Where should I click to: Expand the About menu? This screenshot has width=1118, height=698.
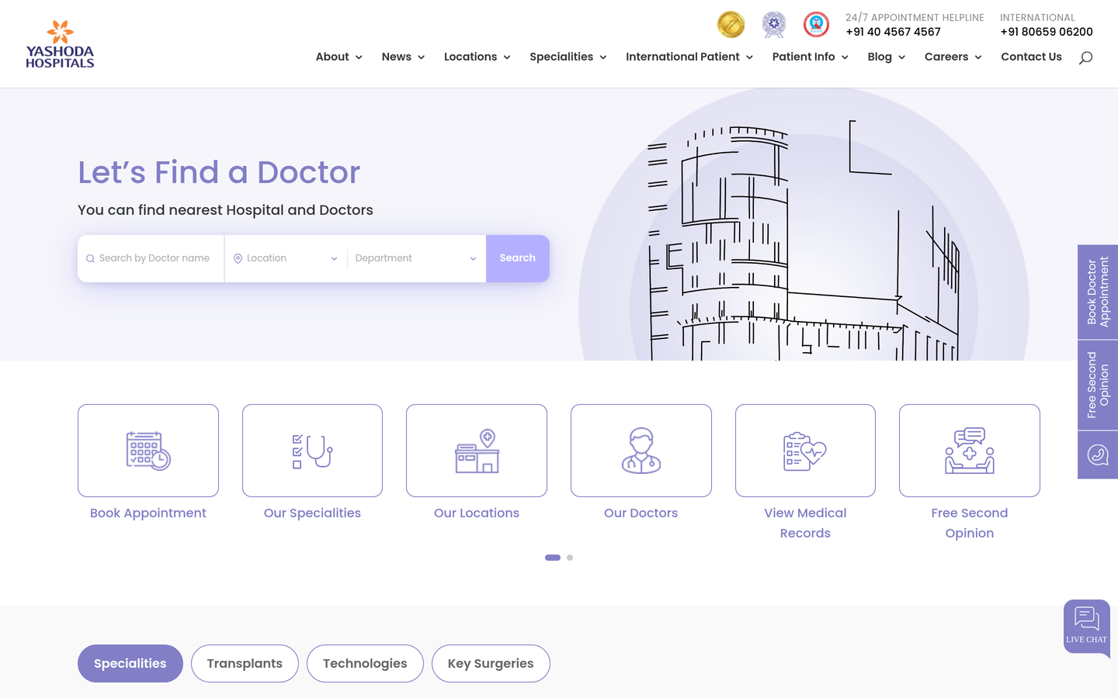tap(339, 57)
